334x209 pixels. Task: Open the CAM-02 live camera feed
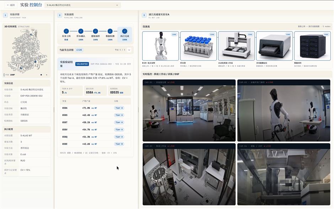click(x=284, y=111)
